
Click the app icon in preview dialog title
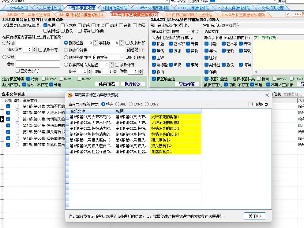click(x=70, y=95)
